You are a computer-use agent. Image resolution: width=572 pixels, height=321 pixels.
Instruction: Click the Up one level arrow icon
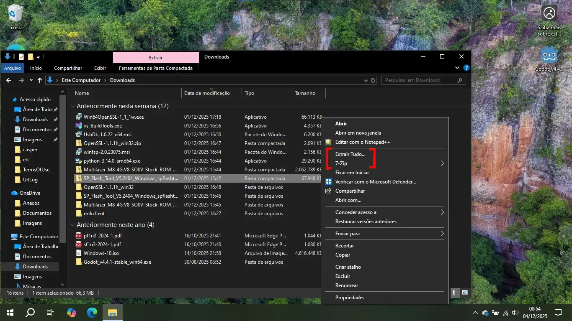[40, 80]
